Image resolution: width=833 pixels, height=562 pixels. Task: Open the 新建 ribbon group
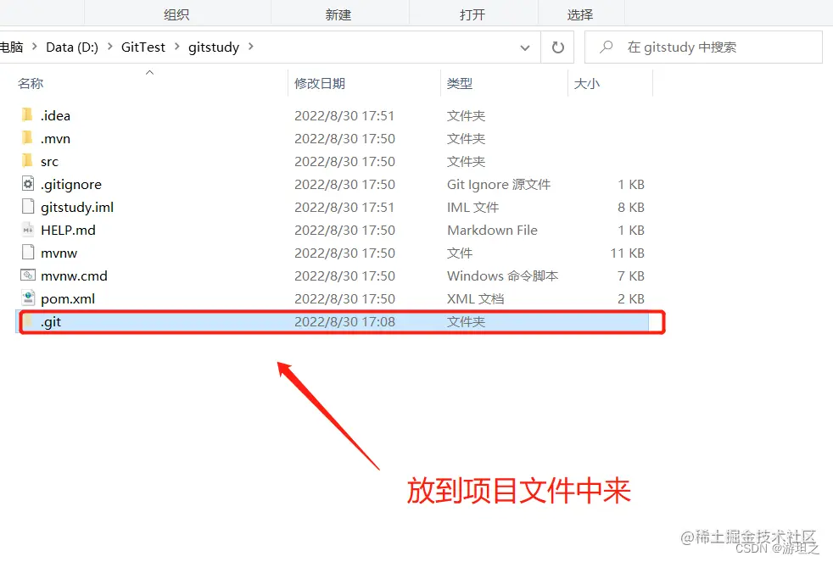[338, 15]
